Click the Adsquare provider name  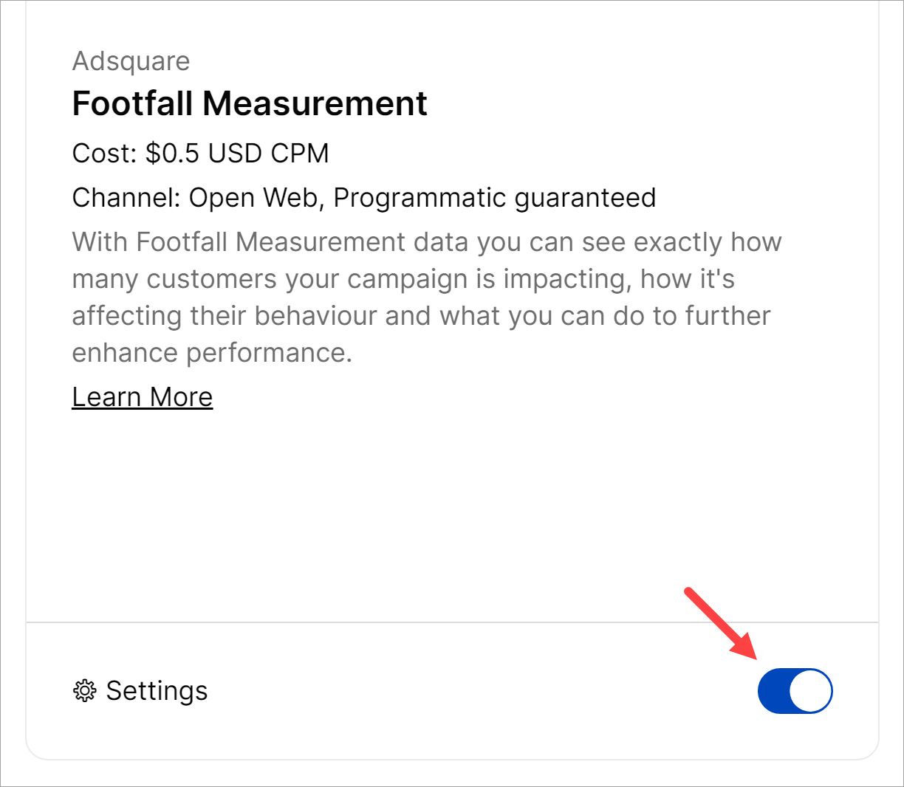(131, 61)
